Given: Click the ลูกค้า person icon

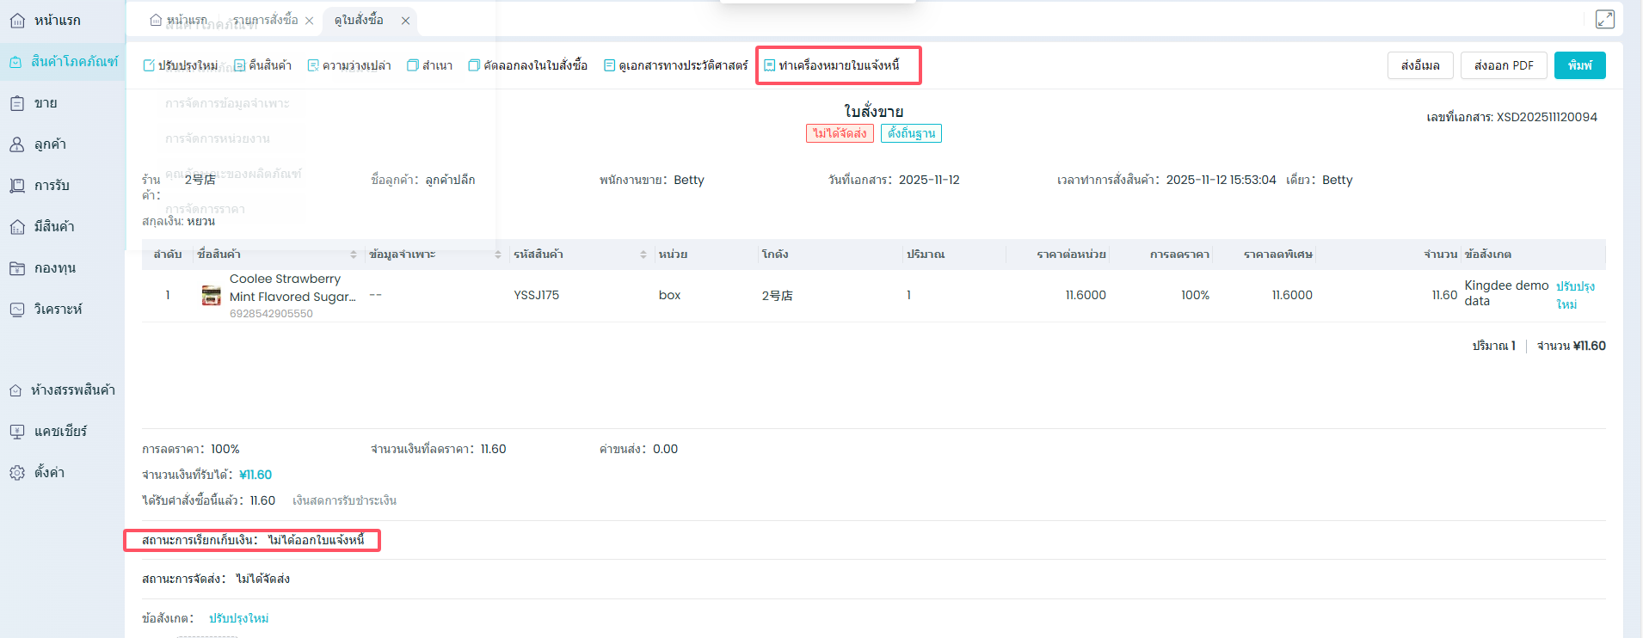Looking at the screenshot, I should [17, 144].
